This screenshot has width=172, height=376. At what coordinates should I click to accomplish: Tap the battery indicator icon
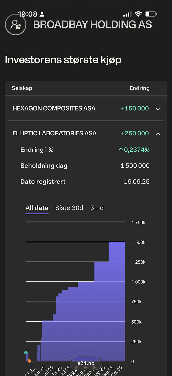[x=151, y=14]
